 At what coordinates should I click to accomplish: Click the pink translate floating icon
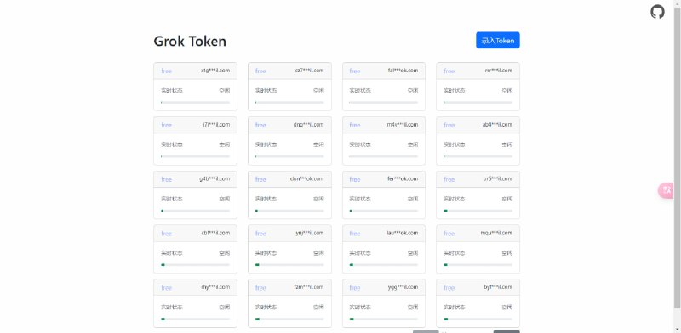667,191
